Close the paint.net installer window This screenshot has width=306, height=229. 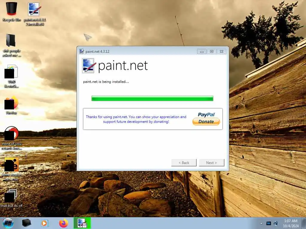point(221,52)
